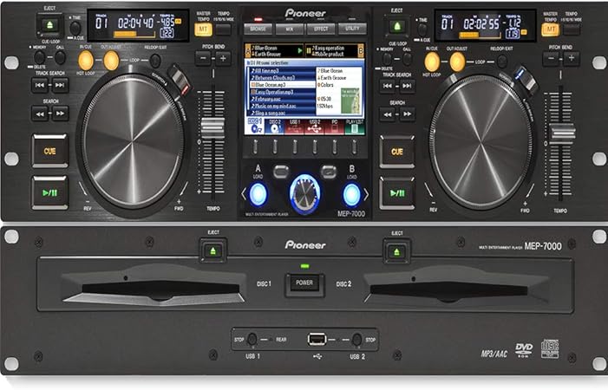The width and height of the screenshot is (608, 390).
Task: Click the PITCH BEND minus on deck B
Action: pos(551,59)
